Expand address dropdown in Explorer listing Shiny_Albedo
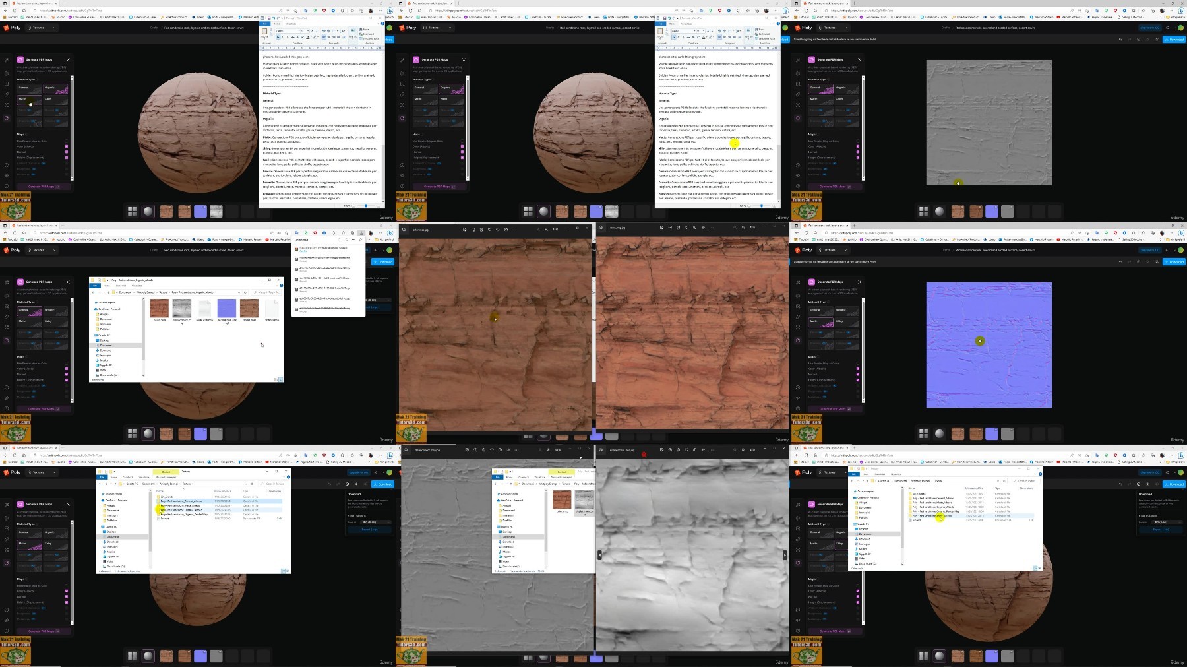1187x667 pixels. click(998, 481)
